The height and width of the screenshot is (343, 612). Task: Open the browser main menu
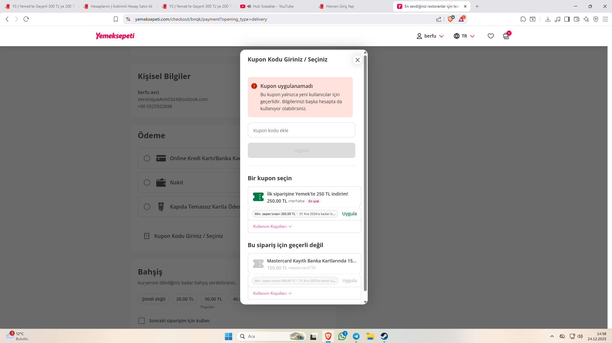(x=605, y=19)
